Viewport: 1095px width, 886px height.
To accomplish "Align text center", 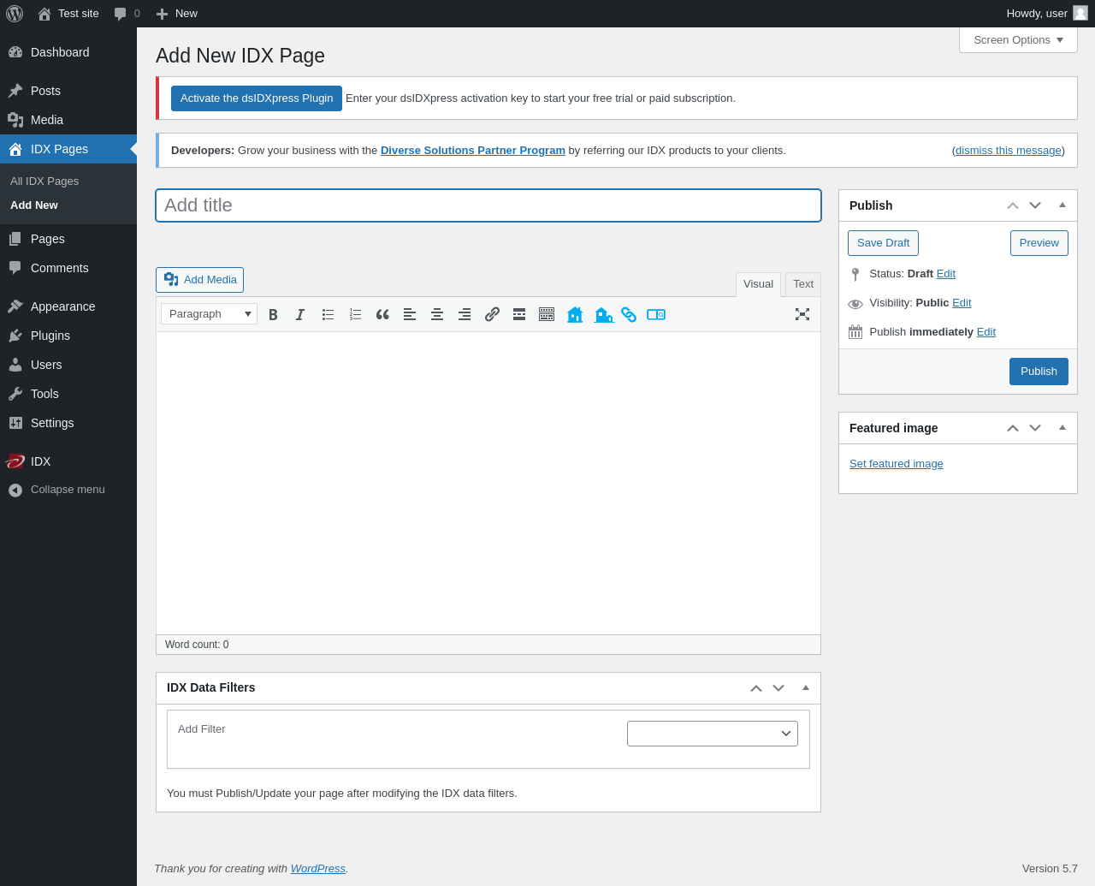I will click(x=437, y=314).
